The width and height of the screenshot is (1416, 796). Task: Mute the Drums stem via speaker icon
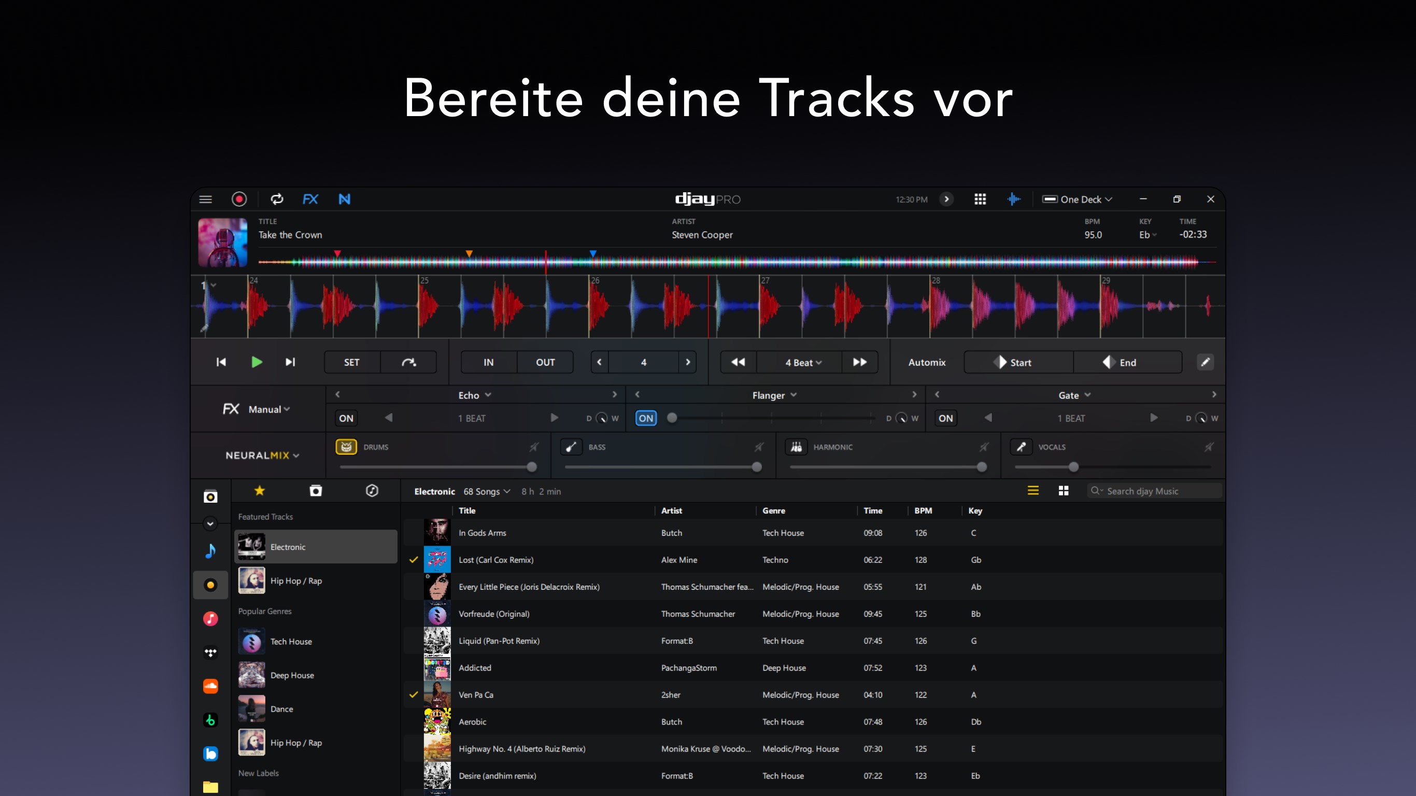(x=534, y=447)
